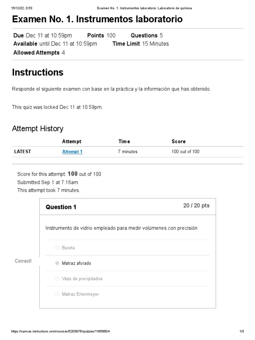
Task: Click the canvas.instructure.com URL in footer
Action: pos(60,331)
